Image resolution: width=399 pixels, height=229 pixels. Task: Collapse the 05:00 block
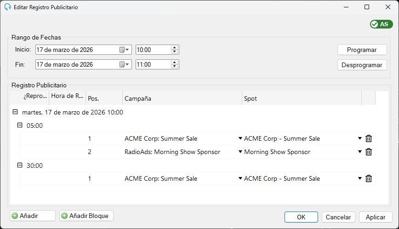point(20,125)
